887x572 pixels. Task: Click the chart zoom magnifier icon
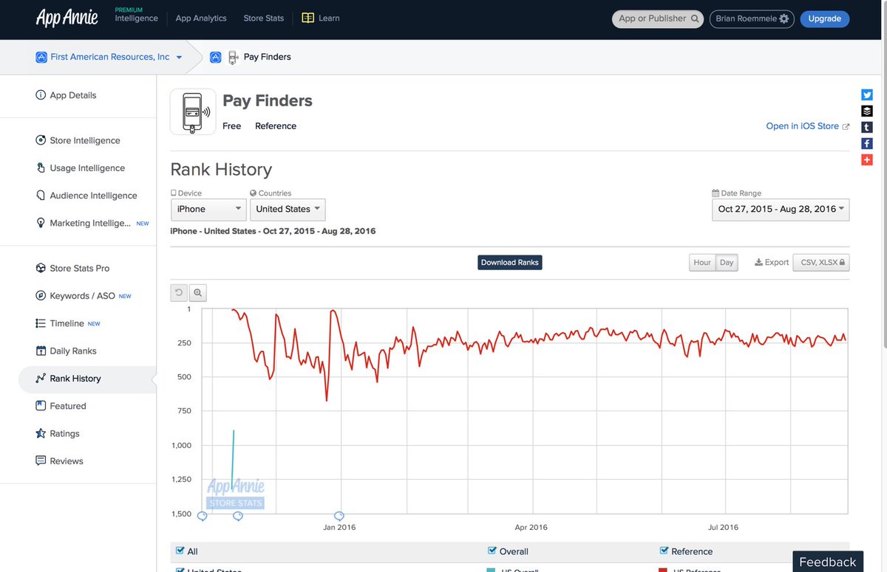[x=198, y=293]
